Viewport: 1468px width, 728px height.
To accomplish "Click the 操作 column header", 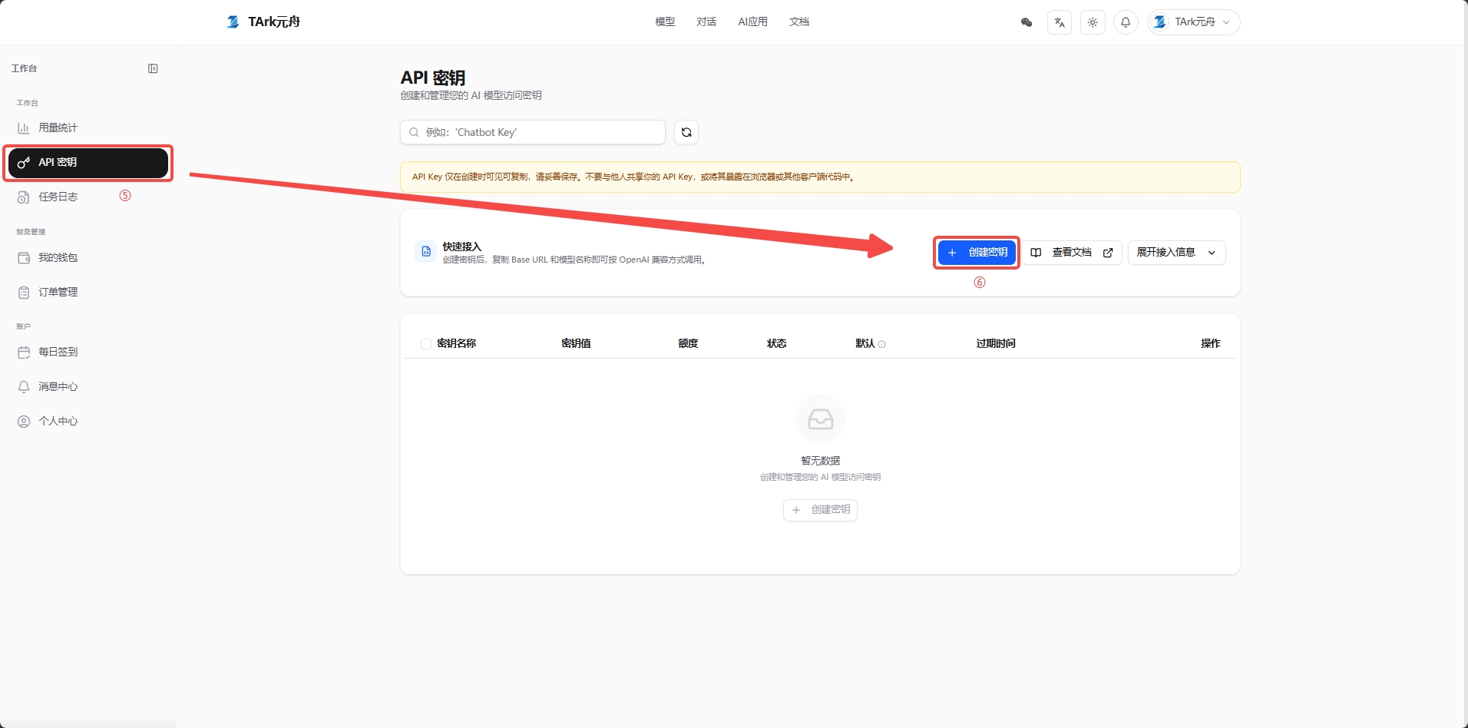I will [1211, 343].
